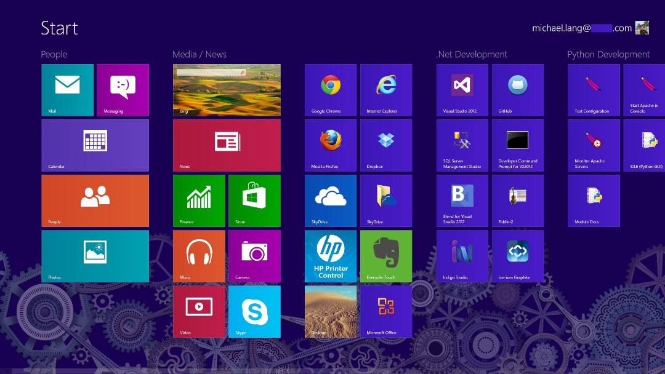665x374 pixels.
Task: Open the Photos tile
Action: coord(95,257)
